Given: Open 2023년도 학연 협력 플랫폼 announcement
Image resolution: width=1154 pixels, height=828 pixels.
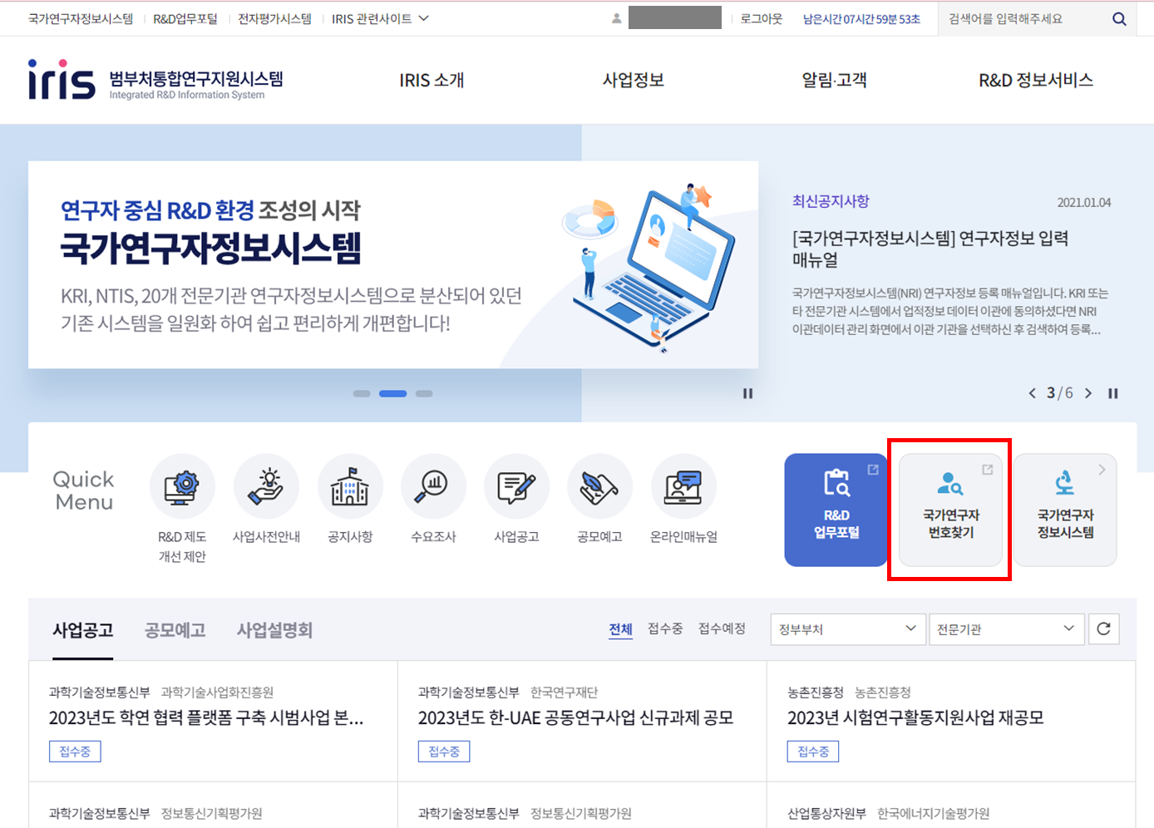Looking at the screenshot, I should click(x=206, y=717).
